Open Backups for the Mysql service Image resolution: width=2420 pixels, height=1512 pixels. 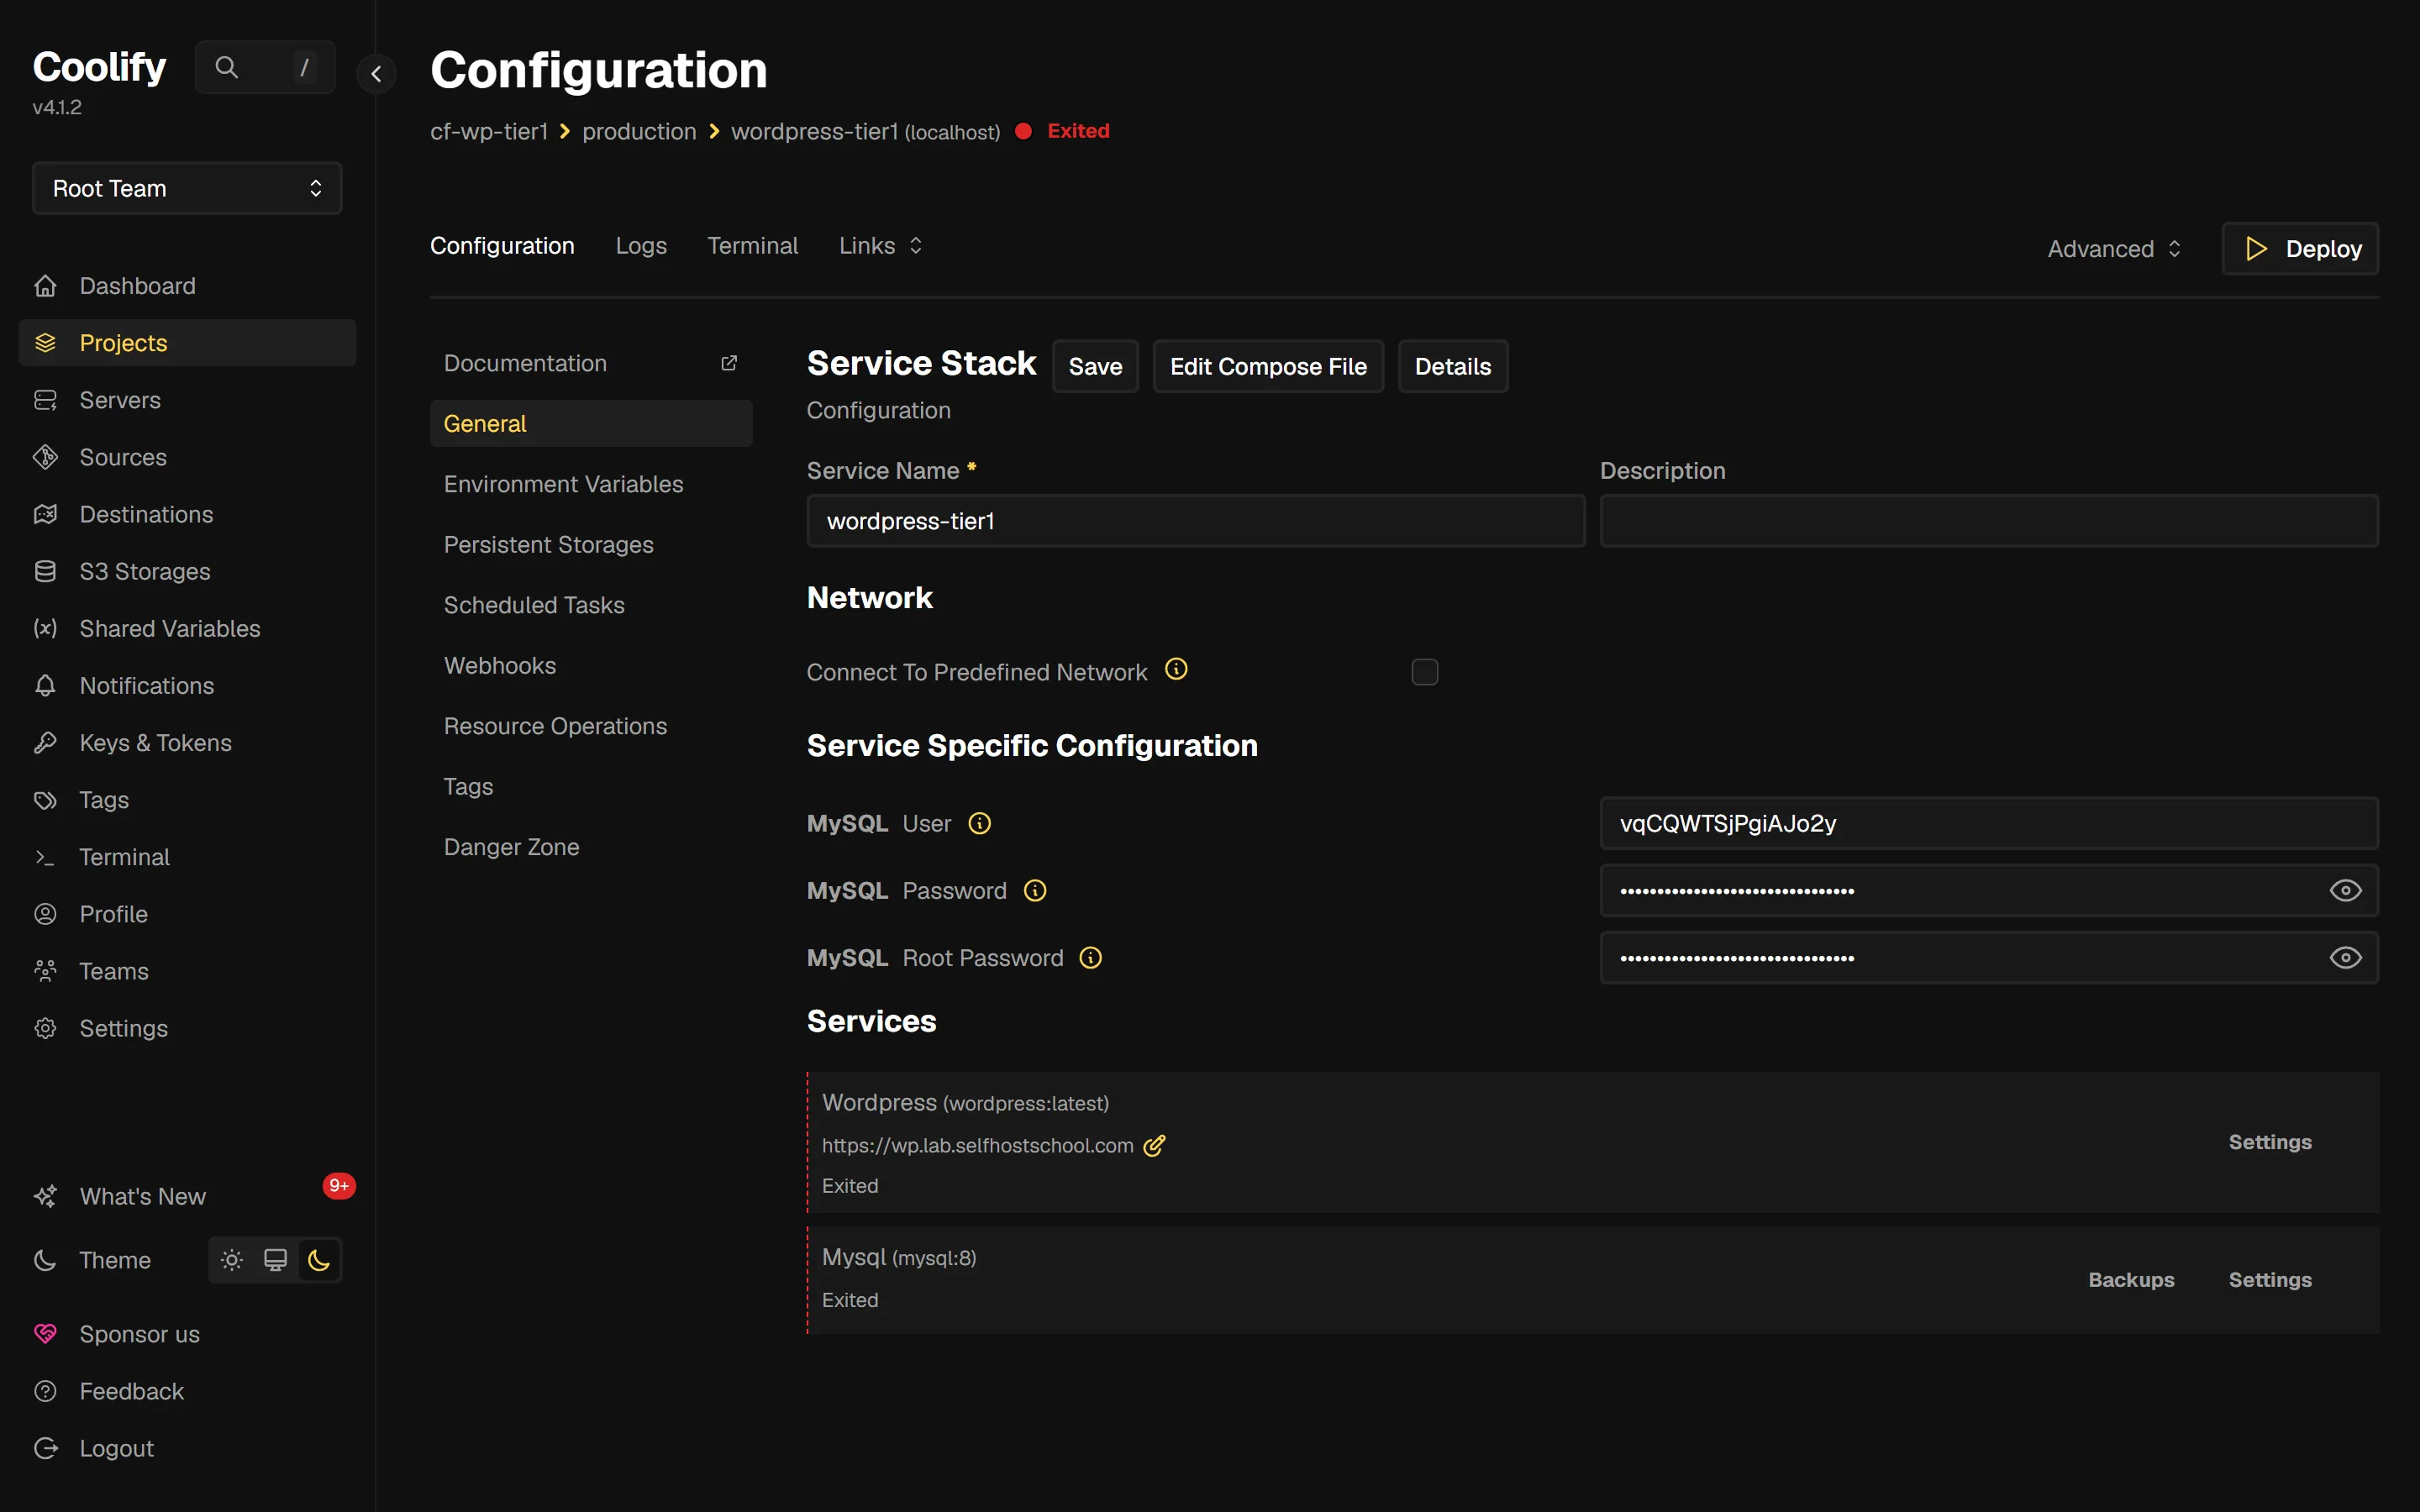pos(2131,1280)
